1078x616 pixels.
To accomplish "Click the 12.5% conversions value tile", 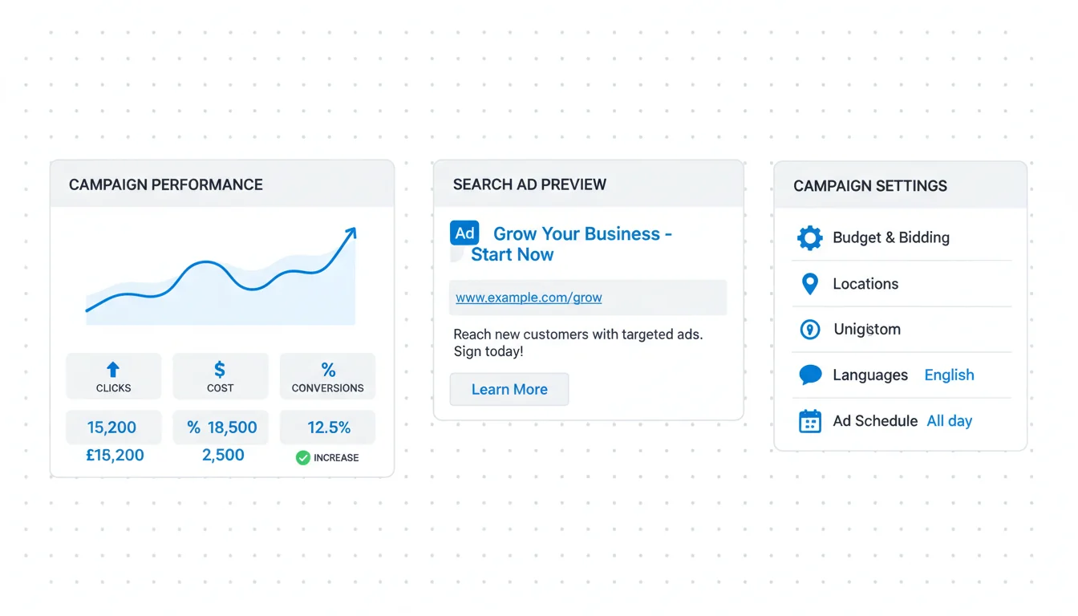I will pos(328,428).
